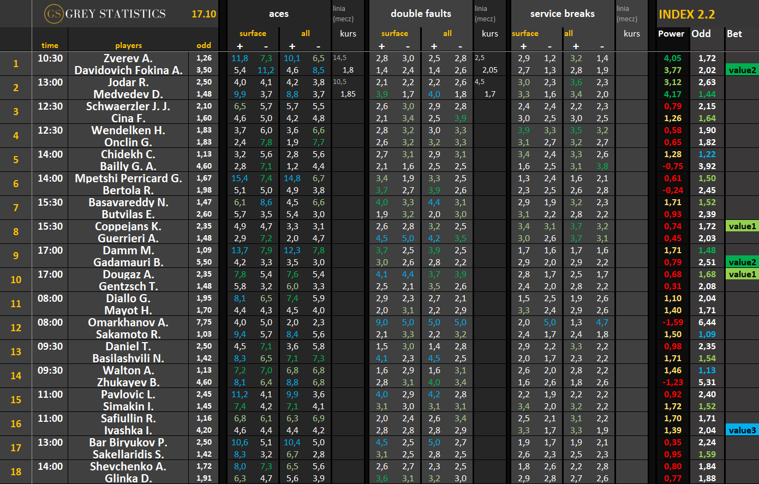Click the Grey Statistics GS logo

pos(53,14)
